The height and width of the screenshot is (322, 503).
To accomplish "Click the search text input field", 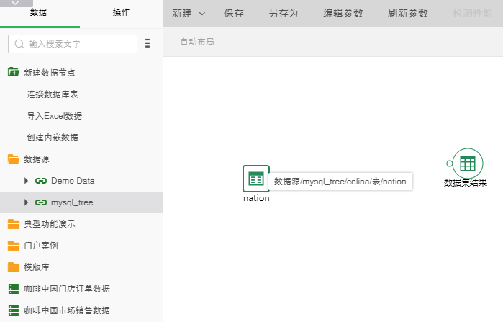I will [x=79, y=44].
